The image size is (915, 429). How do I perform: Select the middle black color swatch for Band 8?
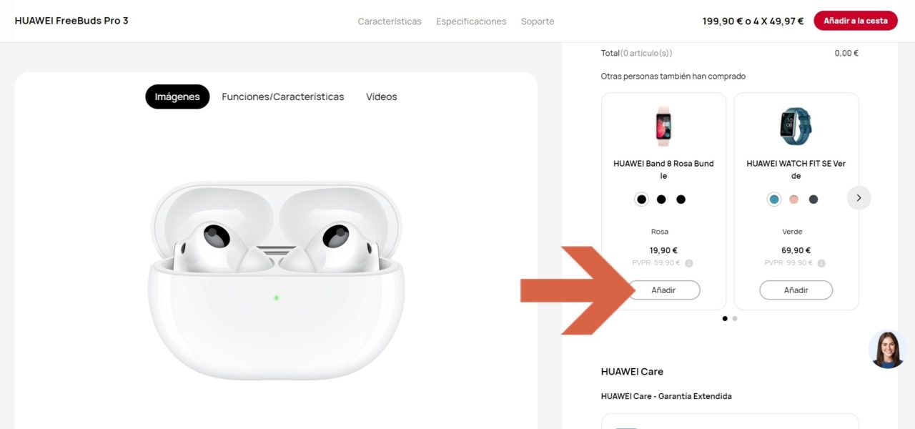(661, 199)
